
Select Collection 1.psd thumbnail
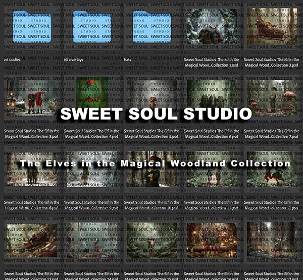coord(212,27)
